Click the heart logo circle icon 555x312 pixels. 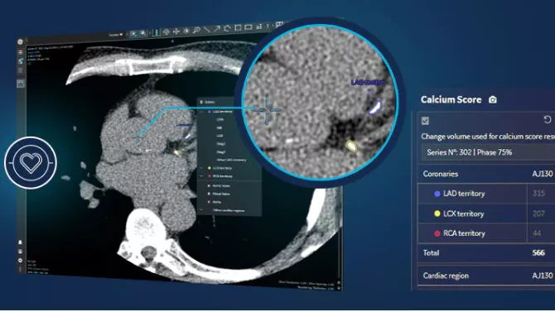pos(31,163)
